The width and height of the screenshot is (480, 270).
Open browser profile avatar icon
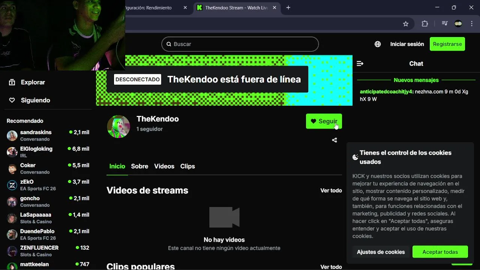pyautogui.click(x=458, y=24)
